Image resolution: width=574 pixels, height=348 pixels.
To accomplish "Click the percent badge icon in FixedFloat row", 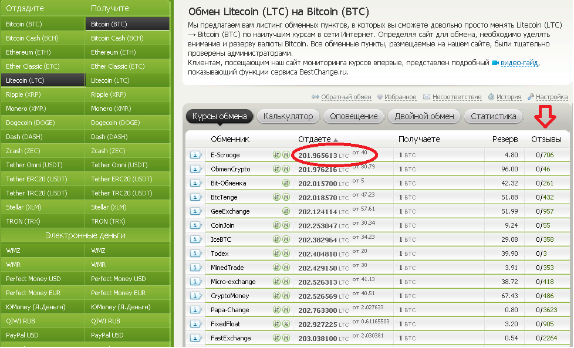I will click(x=286, y=324).
